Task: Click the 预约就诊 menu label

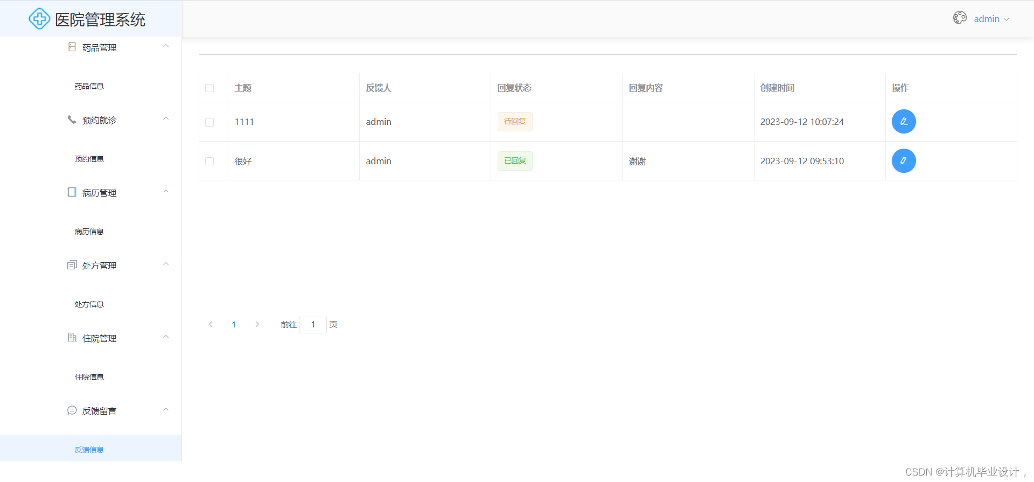Action: [99, 120]
